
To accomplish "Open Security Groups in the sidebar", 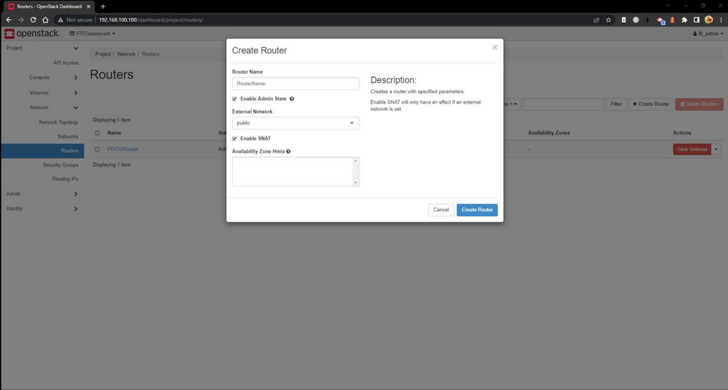I will tap(60, 165).
